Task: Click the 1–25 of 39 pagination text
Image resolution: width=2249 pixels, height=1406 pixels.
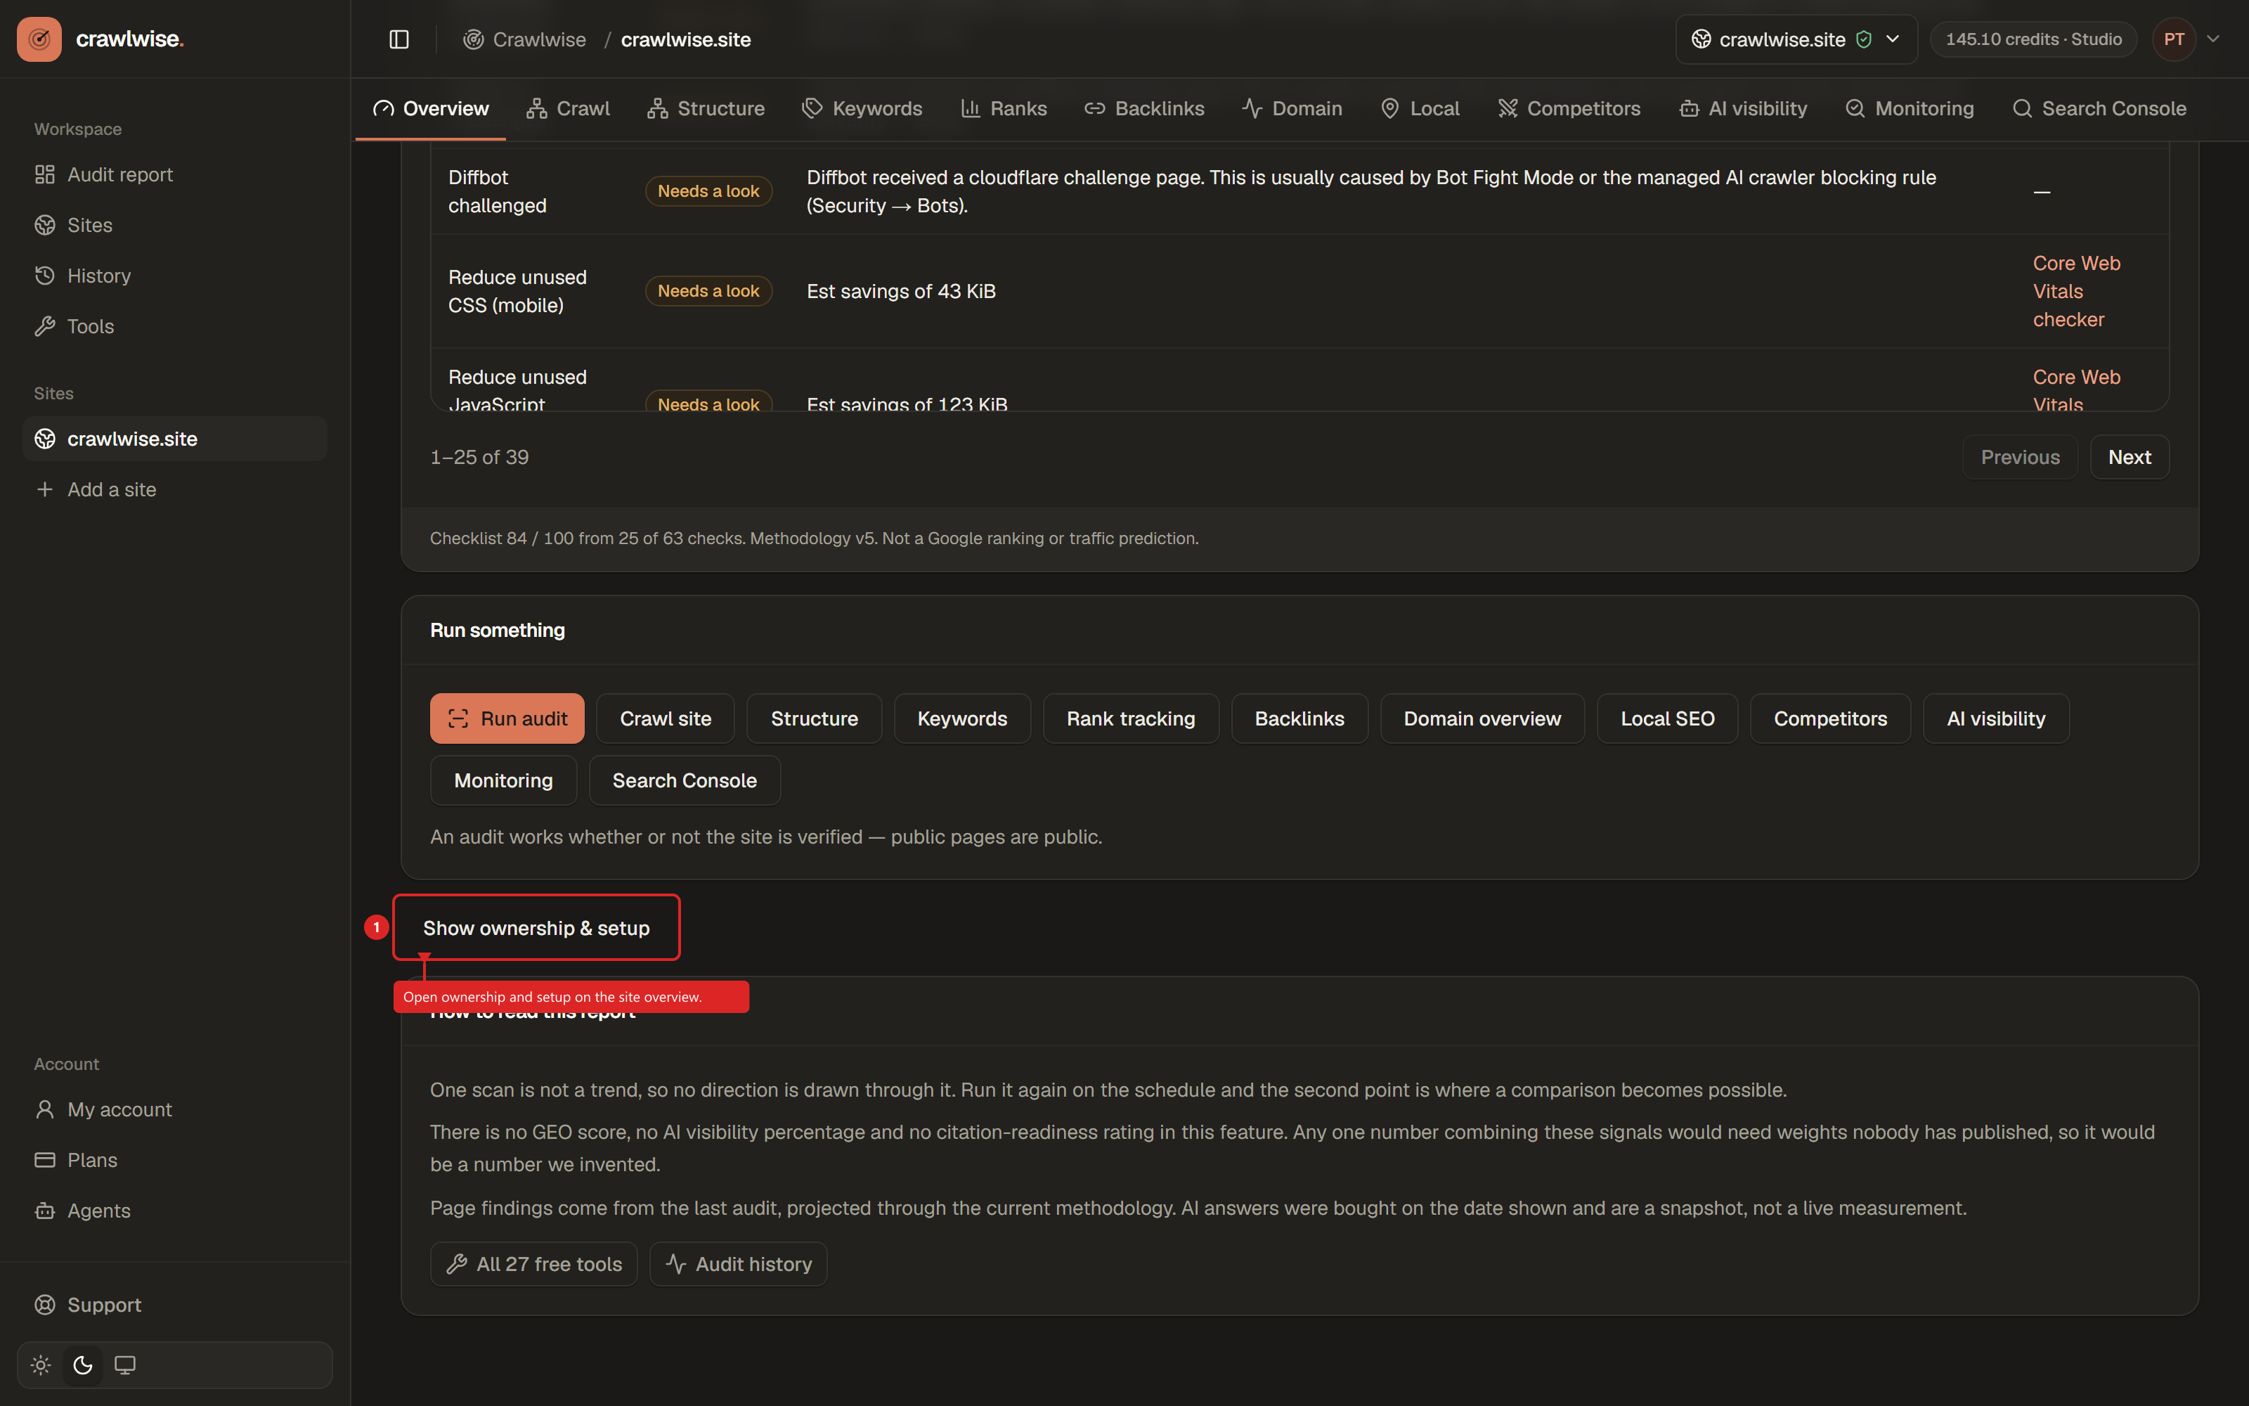Action: point(479,458)
